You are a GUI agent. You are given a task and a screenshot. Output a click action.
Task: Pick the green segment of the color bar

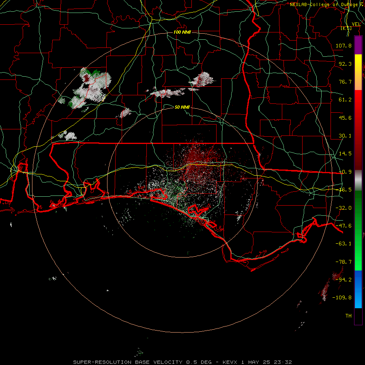(358, 230)
